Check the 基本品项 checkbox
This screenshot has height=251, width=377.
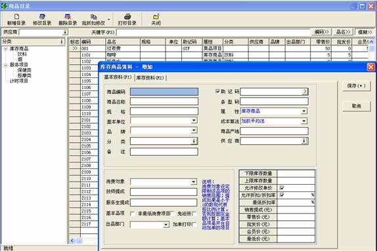coord(132,214)
